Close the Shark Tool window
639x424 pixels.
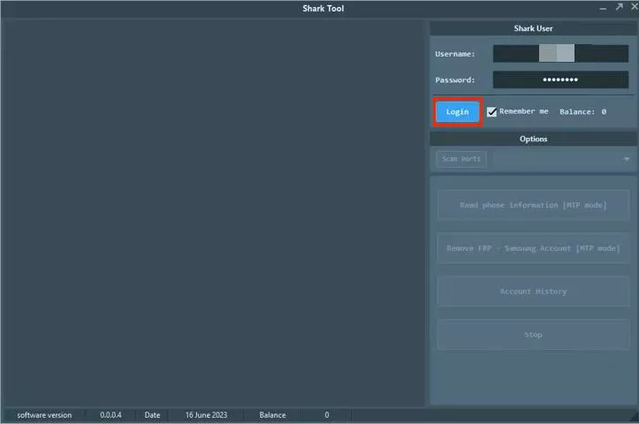pyautogui.click(x=634, y=7)
